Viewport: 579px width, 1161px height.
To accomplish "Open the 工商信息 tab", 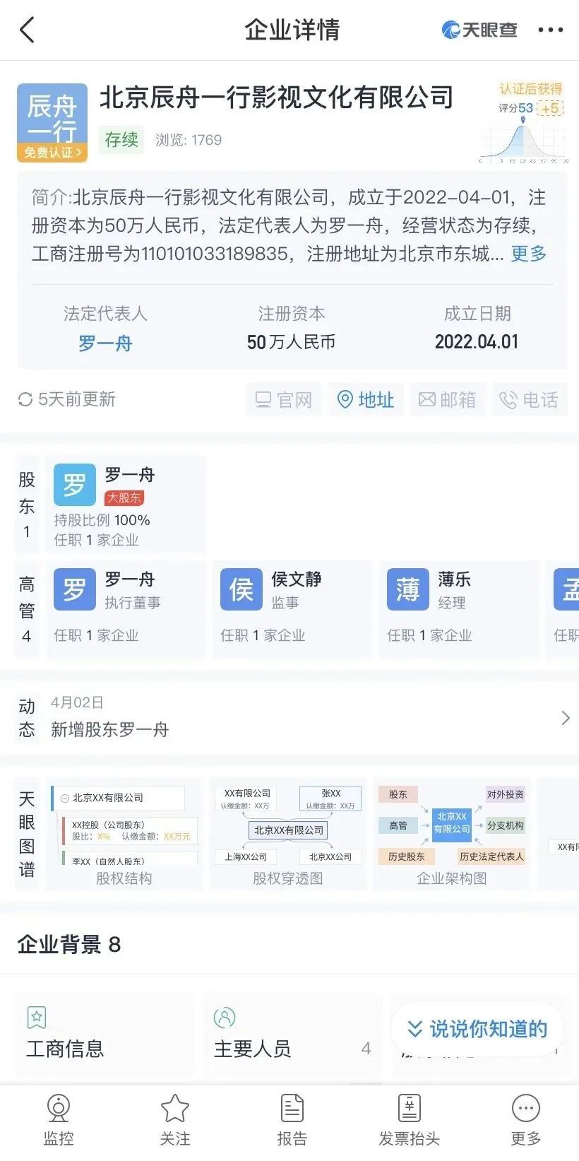I will click(x=65, y=1049).
